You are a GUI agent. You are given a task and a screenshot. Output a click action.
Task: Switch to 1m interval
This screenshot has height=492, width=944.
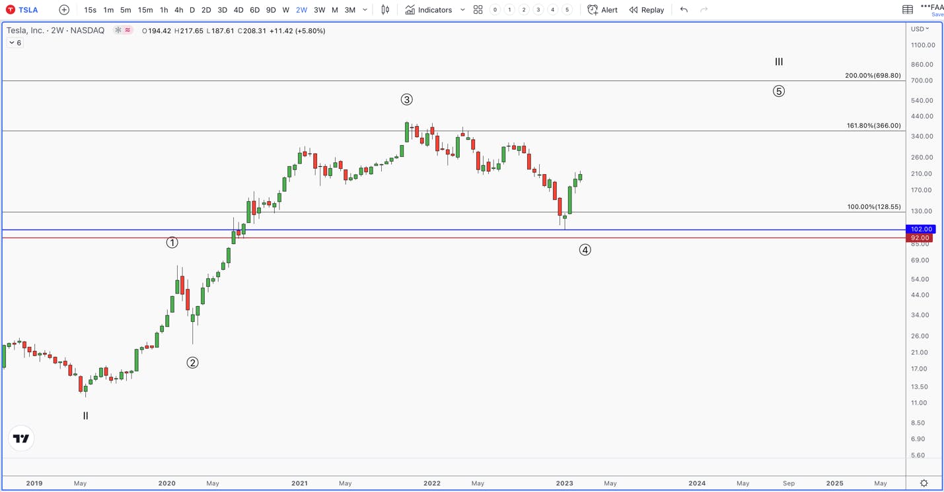pyautogui.click(x=108, y=10)
